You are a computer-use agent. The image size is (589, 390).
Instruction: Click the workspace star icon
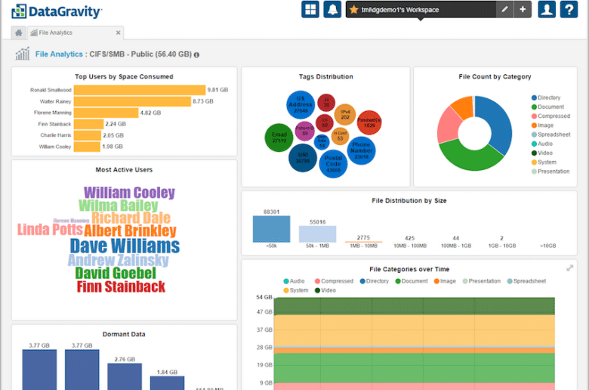click(x=353, y=10)
